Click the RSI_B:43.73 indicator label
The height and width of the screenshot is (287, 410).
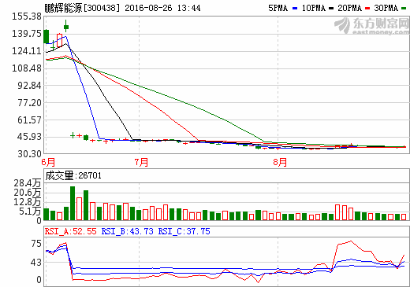(127, 231)
